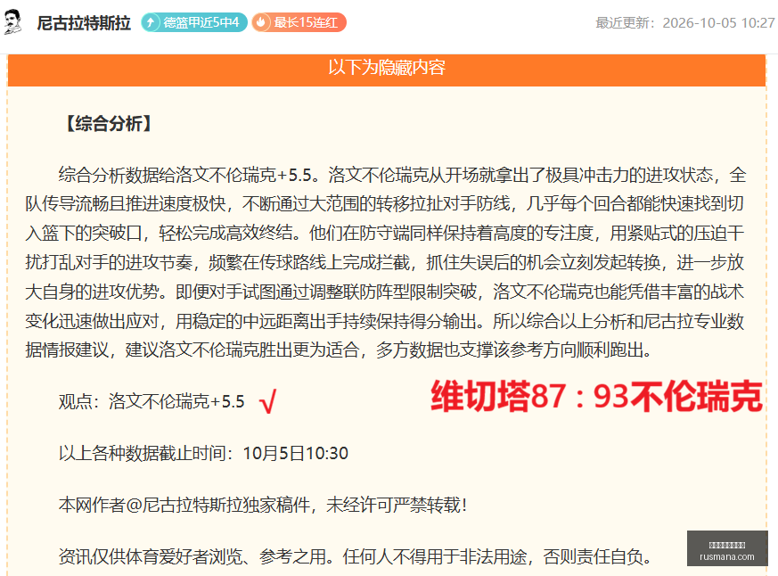Click the up-arrow icon in the 德篮甲 badge
Image resolution: width=778 pixels, height=576 pixels.
coord(151,22)
